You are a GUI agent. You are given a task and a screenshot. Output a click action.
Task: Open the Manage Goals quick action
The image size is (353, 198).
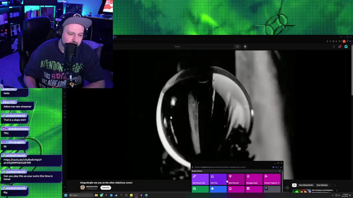[x=254, y=179]
